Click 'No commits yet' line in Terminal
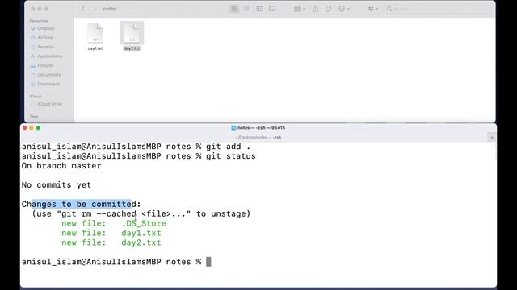Viewport: 517px width, 290px height. coord(57,184)
